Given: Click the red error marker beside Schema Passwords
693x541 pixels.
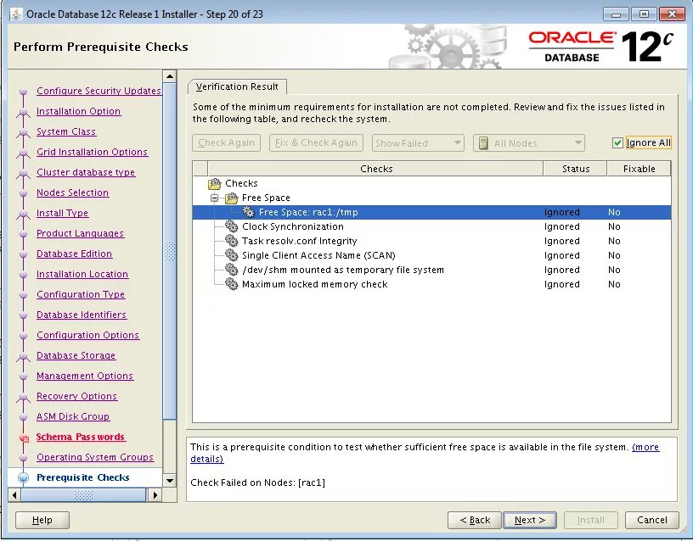Looking at the screenshot, I should [x=25, y=438].
